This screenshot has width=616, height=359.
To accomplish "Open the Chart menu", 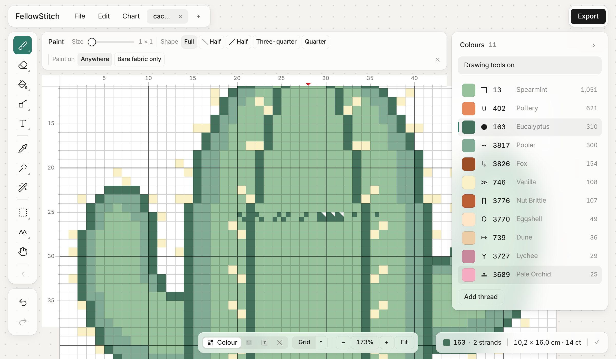I will click(x=131, y=16).
